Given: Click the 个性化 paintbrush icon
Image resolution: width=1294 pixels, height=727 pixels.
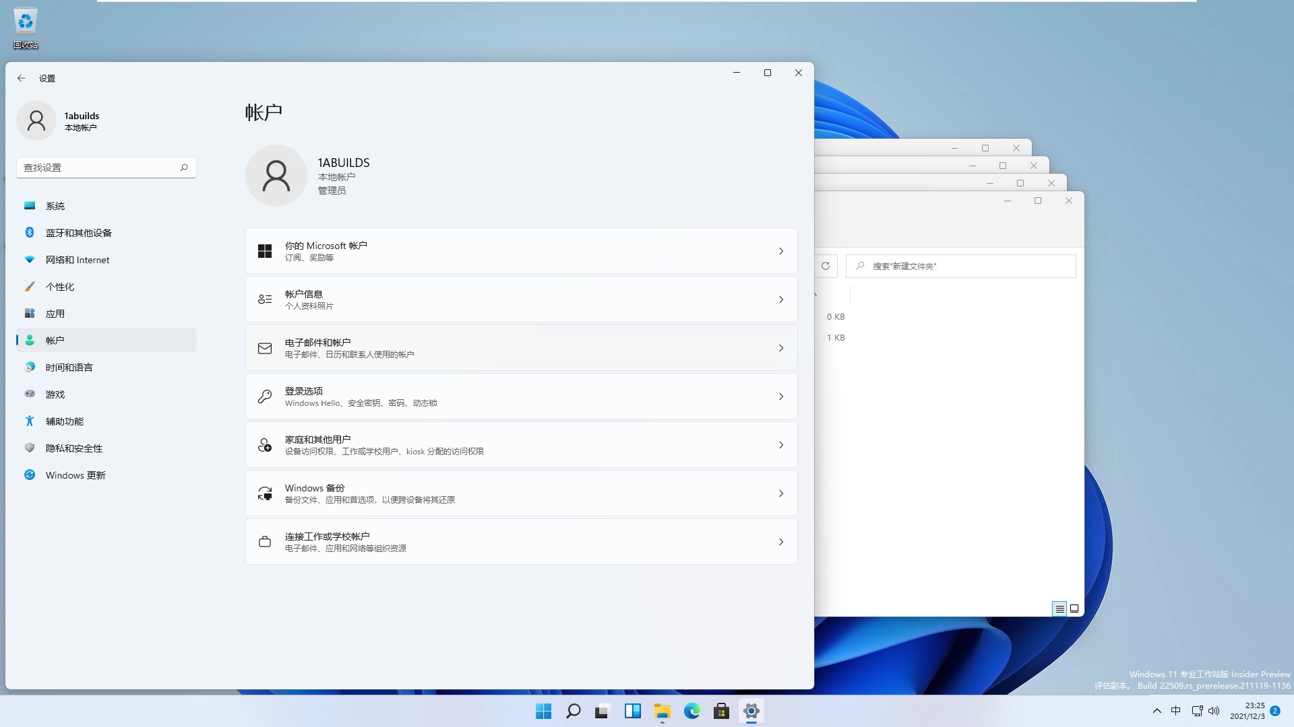Looking at the screenshot, I should [x=30, y=286].
